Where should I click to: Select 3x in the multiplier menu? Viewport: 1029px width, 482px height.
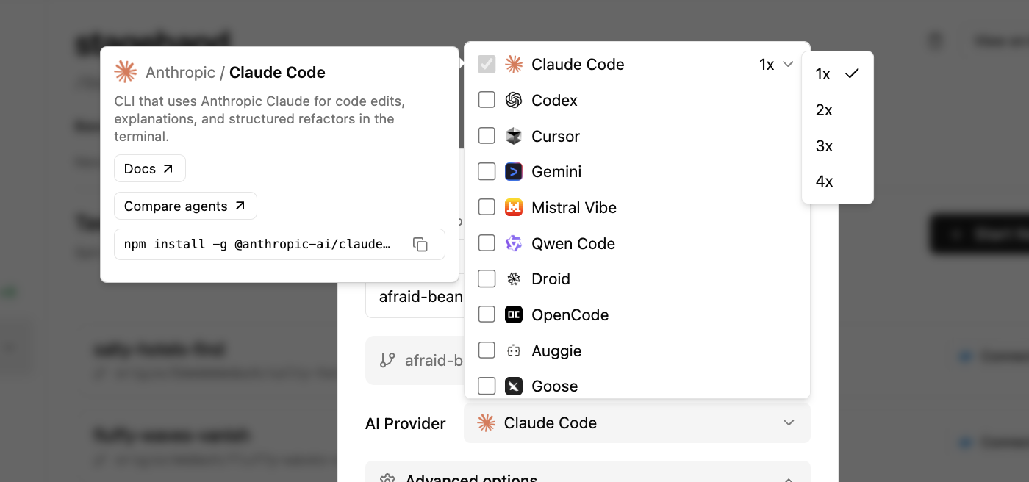(824, 146)
